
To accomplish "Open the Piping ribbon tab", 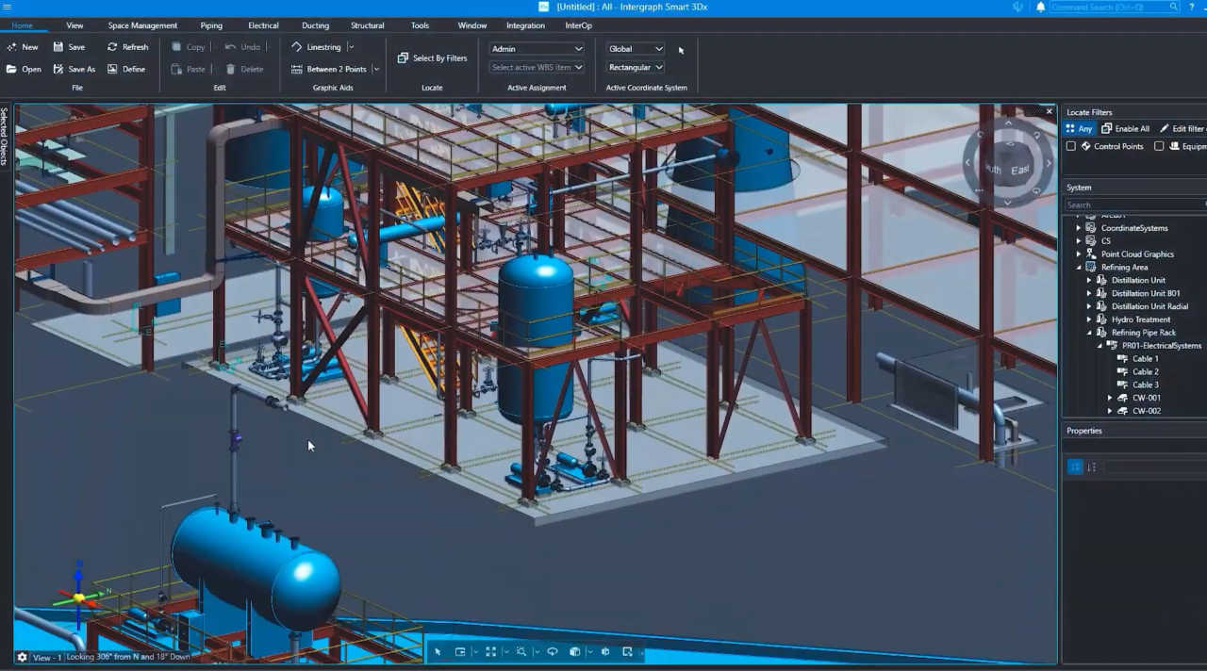I will click(211, 25).
